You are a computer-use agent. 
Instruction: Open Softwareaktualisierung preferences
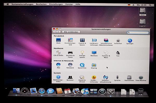point(106,79)
